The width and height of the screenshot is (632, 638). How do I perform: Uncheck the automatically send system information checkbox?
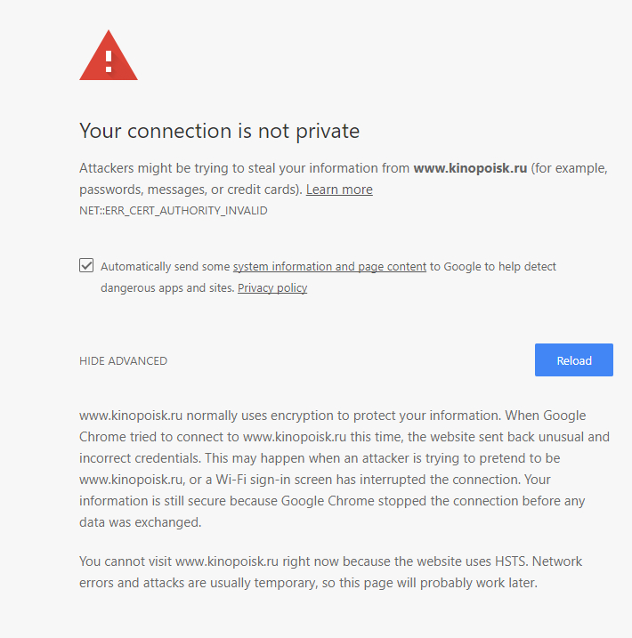pos(86,265)
